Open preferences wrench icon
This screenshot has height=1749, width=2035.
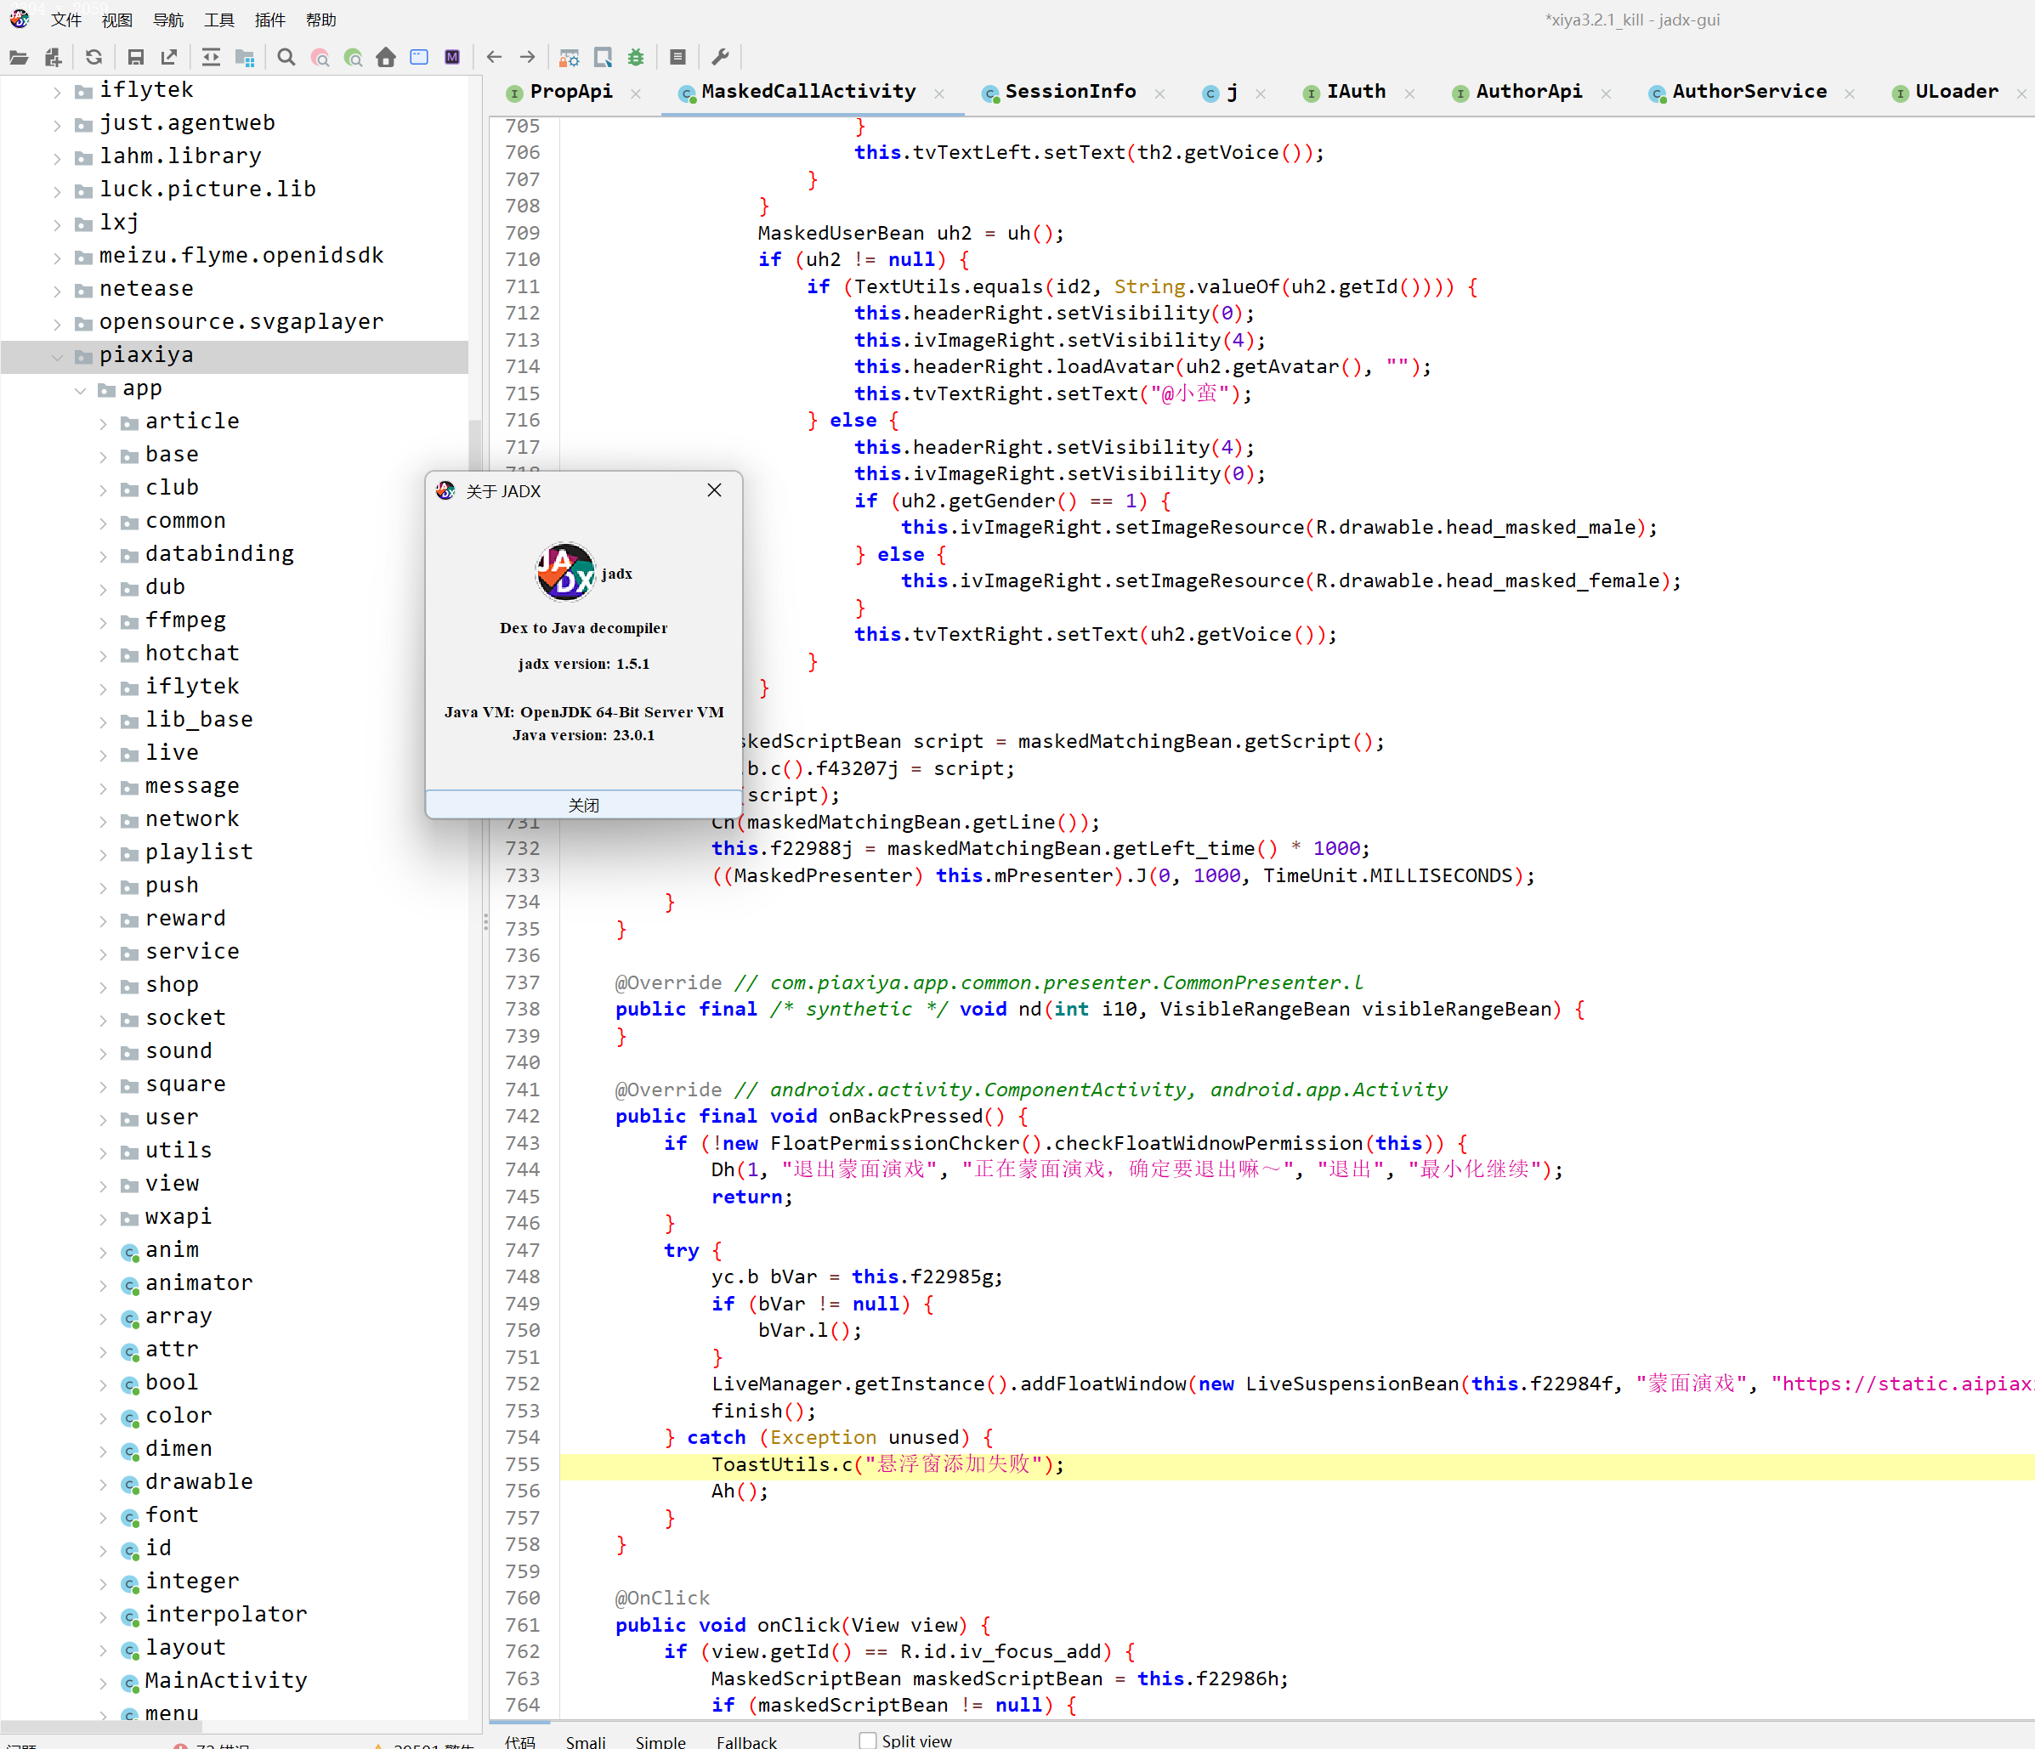720,57
